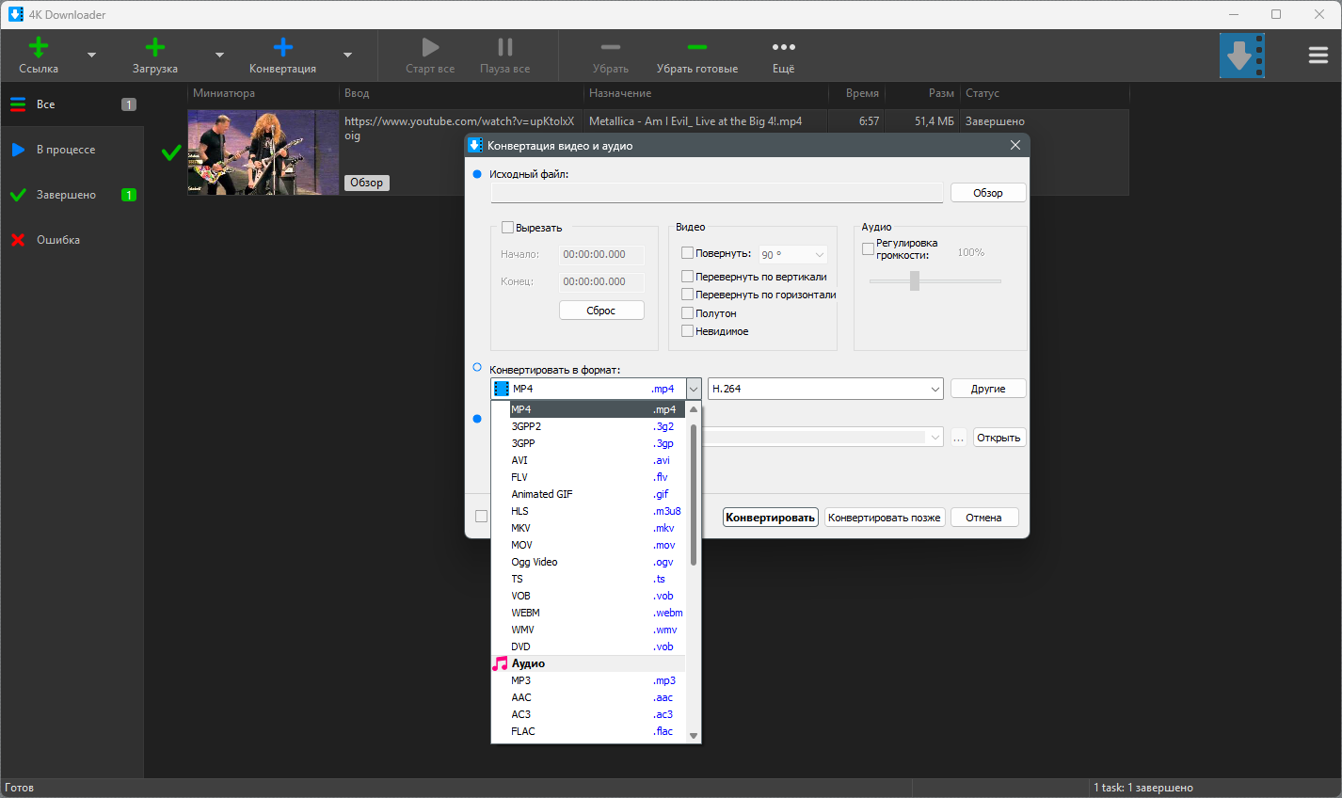The width and height of the screenshot is (1342, 798).
Task: Choose AVI from the format list
Action: coord(589,460)
